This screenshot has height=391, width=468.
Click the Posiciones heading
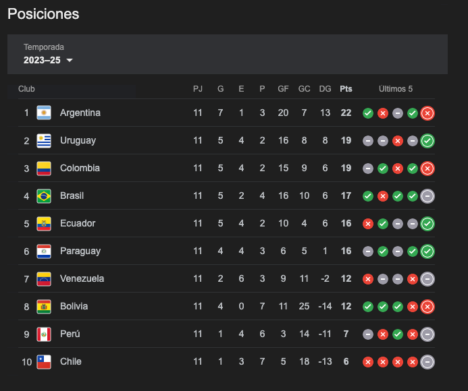(43, 13)
